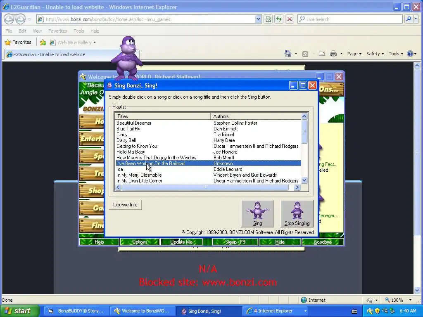This screenshot has width=423, height=317.
Task: Sort playlist by Titles column header
Action: (x=163, y=116)
